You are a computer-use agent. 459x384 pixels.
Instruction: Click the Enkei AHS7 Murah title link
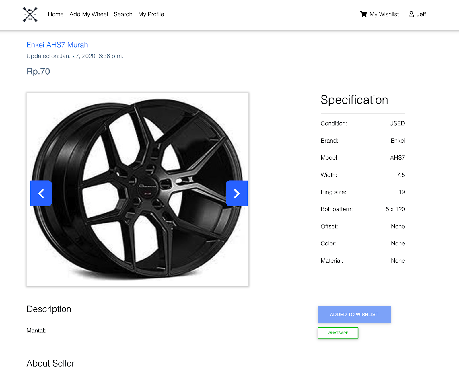tap(57, 45)
